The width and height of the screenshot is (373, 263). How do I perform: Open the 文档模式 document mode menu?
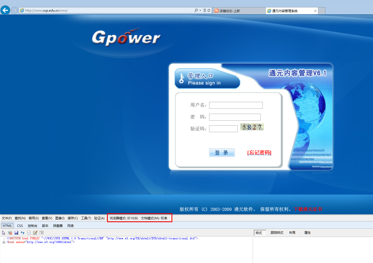pyautogui.click(x=154, y=218)
